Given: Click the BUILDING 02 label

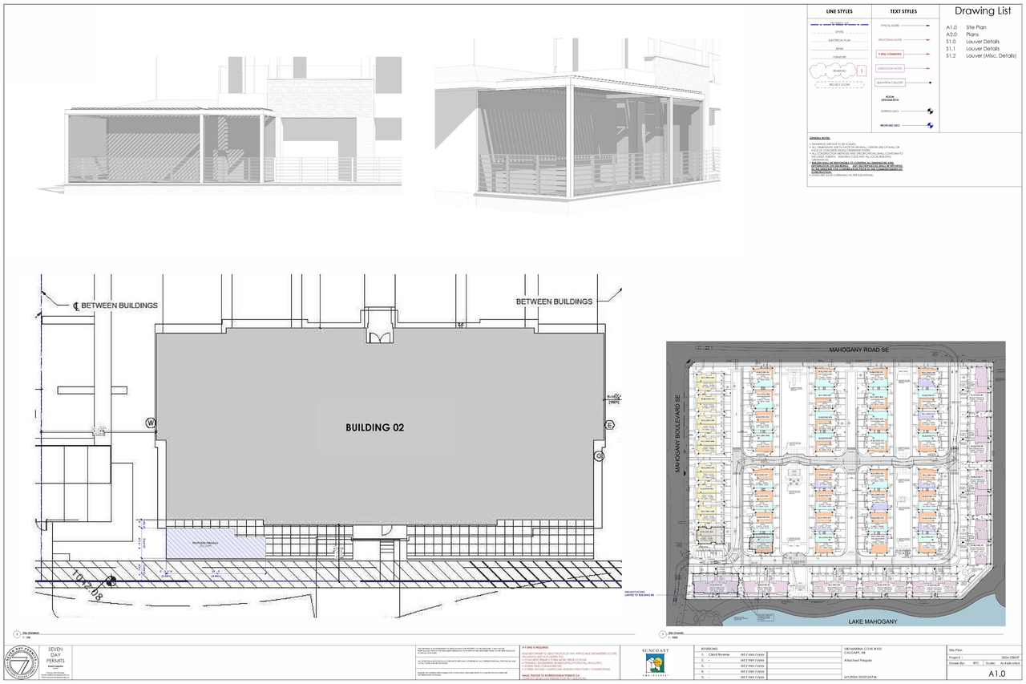Looking at the screenshot, I should tap(374, 427).
